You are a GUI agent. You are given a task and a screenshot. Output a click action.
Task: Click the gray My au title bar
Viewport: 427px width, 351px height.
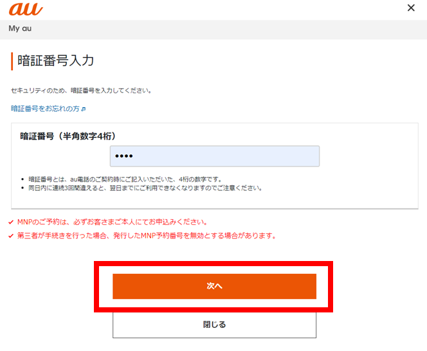(x=213, y=30)
